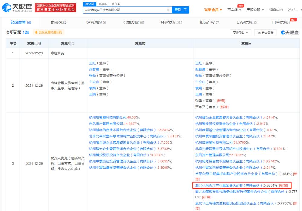
Task: Click the 变更后 column header
Action: 246,43
